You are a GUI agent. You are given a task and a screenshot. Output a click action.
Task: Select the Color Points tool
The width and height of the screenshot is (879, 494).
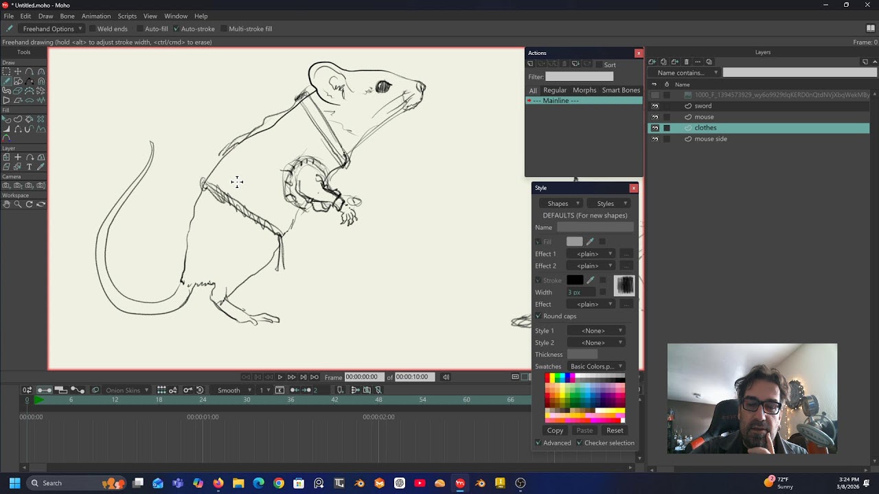[6, 138]
